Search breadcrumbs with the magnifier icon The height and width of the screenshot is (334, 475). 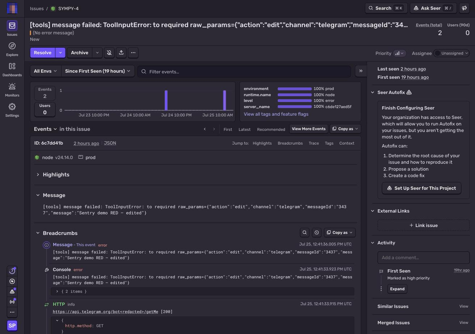tap(305, 232)
